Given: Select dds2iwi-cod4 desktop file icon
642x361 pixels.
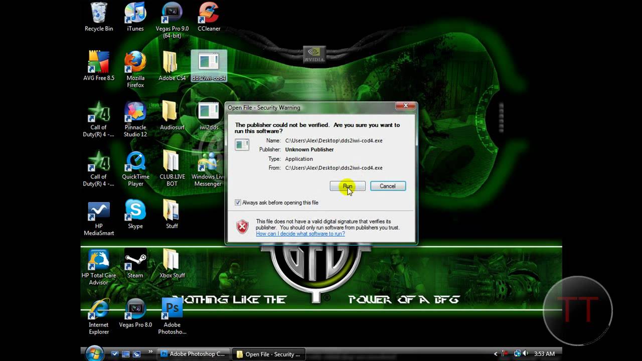Looking at the screenshot, I should tap(209, 66).
